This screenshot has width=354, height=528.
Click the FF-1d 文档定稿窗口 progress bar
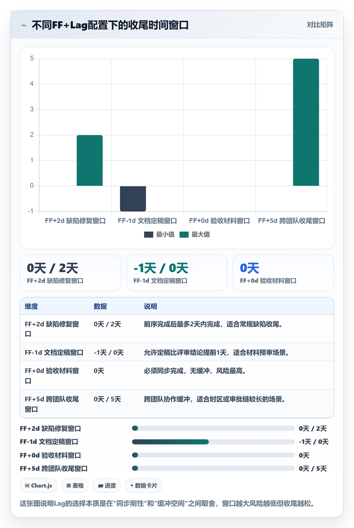pyautogui.click(x=213, y=442)
